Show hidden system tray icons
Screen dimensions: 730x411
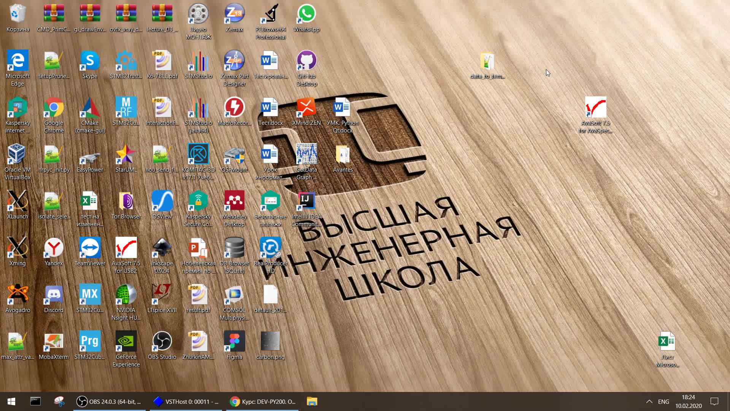[x=649, y=401]
